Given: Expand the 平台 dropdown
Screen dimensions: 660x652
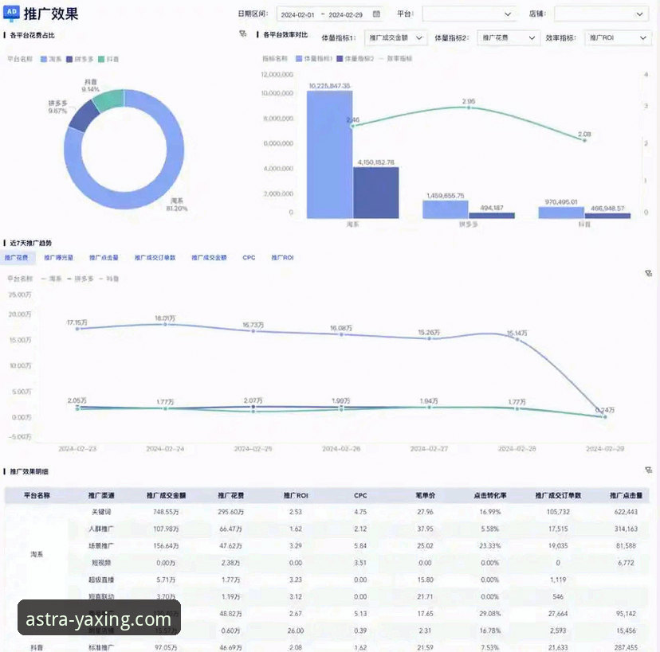Looking at the screenshot, I should pos(469,14).
